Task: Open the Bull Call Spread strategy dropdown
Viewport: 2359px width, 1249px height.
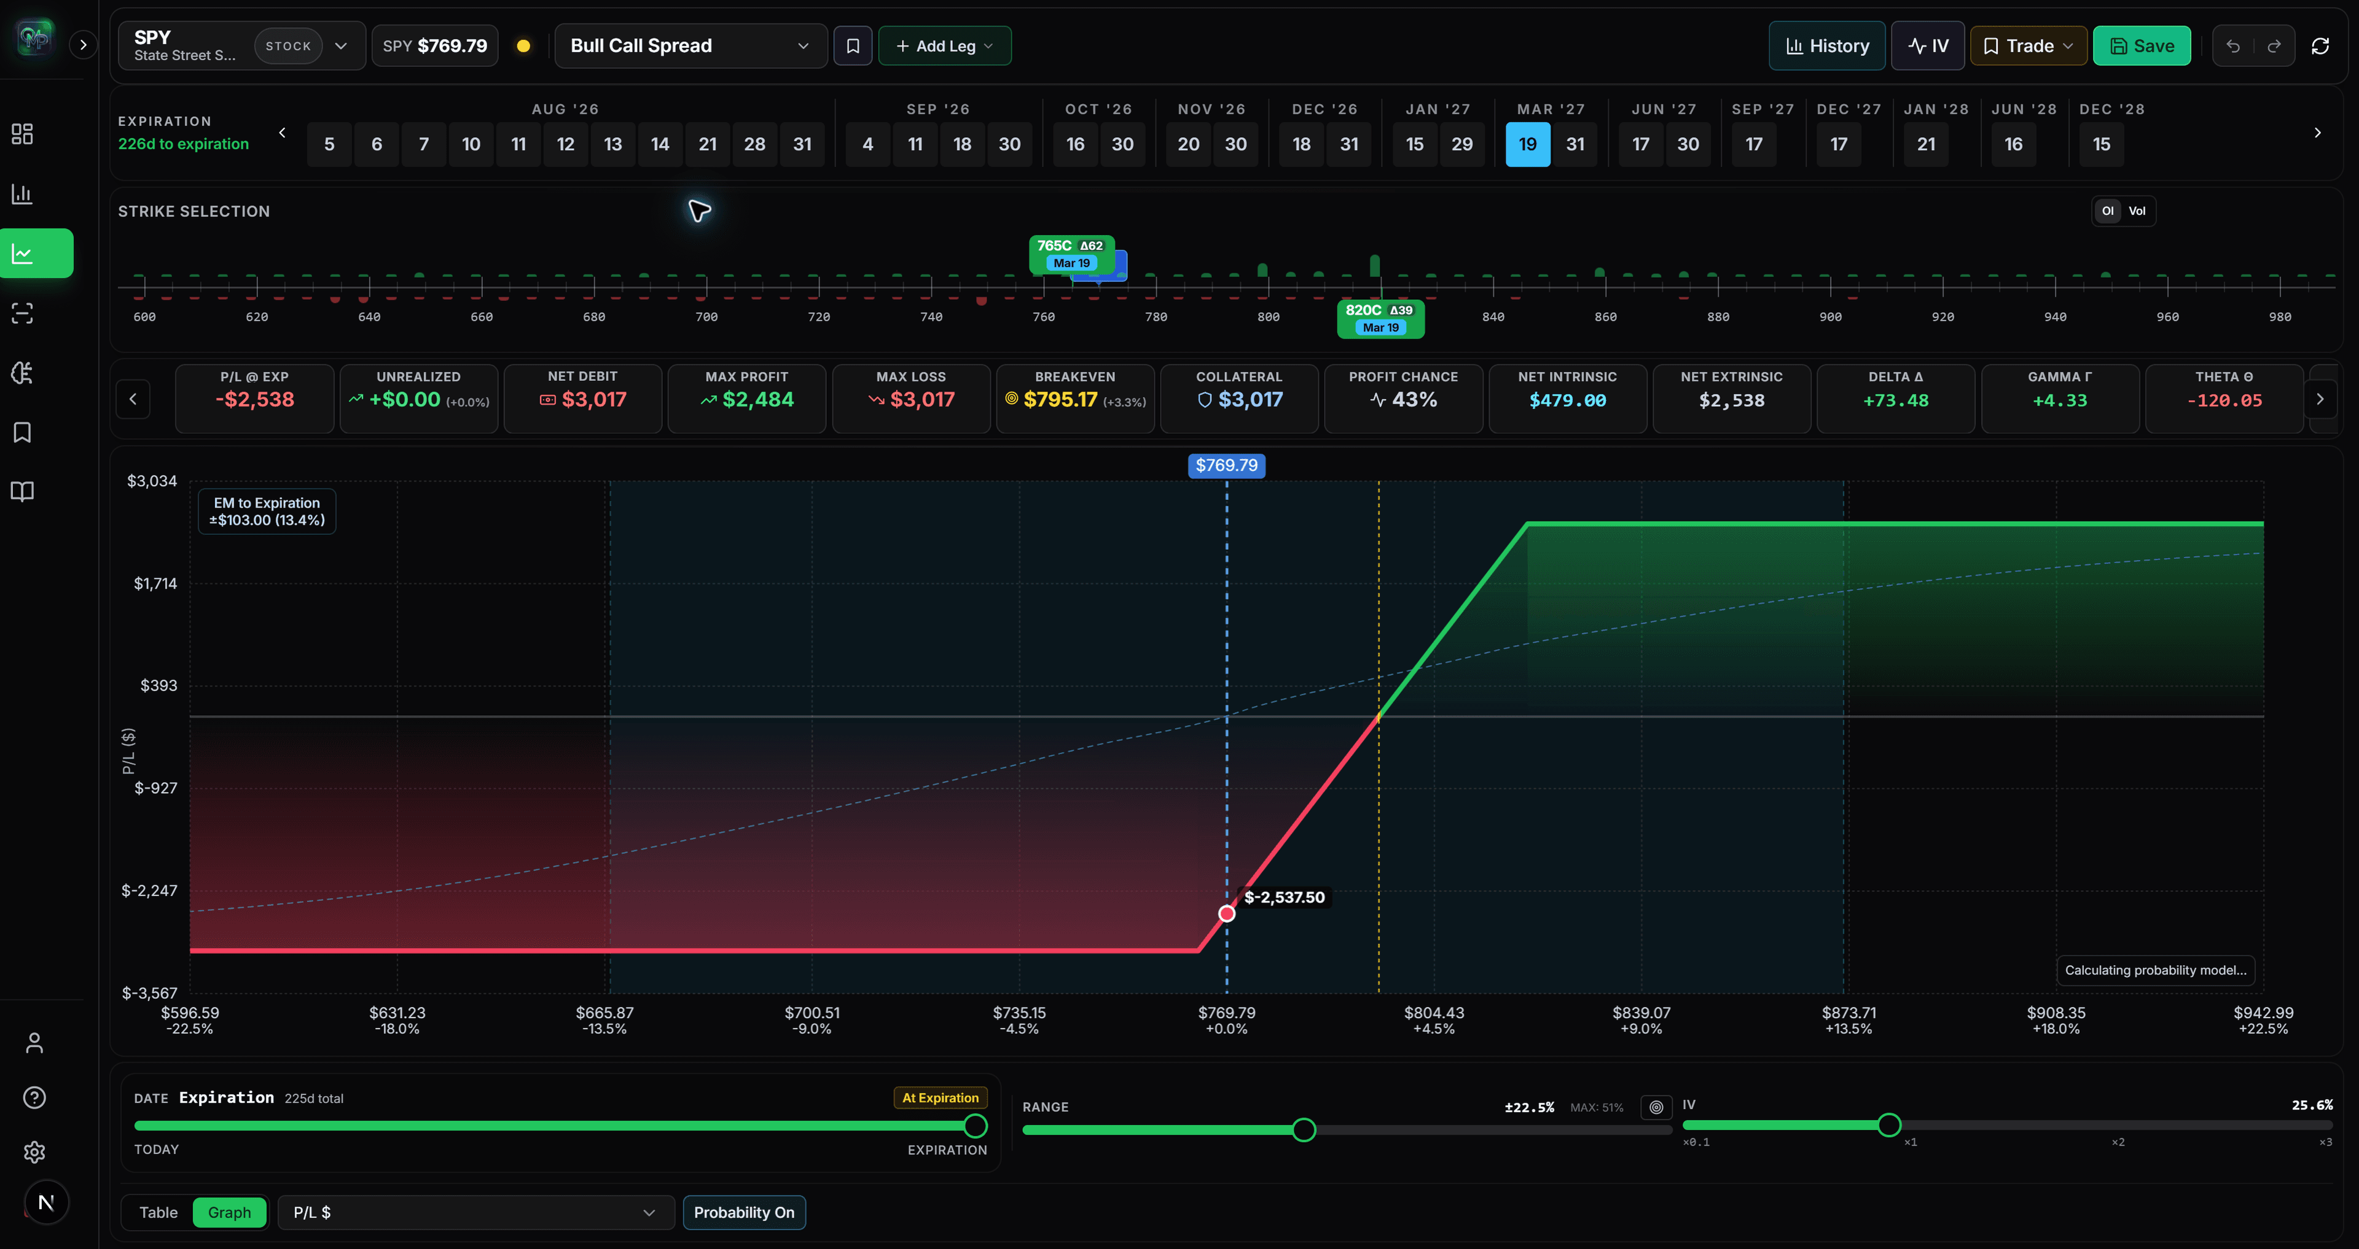Action: point(690,46)
